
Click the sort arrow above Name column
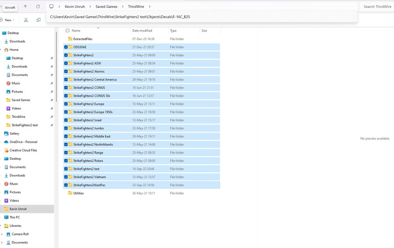pos(98,28)
